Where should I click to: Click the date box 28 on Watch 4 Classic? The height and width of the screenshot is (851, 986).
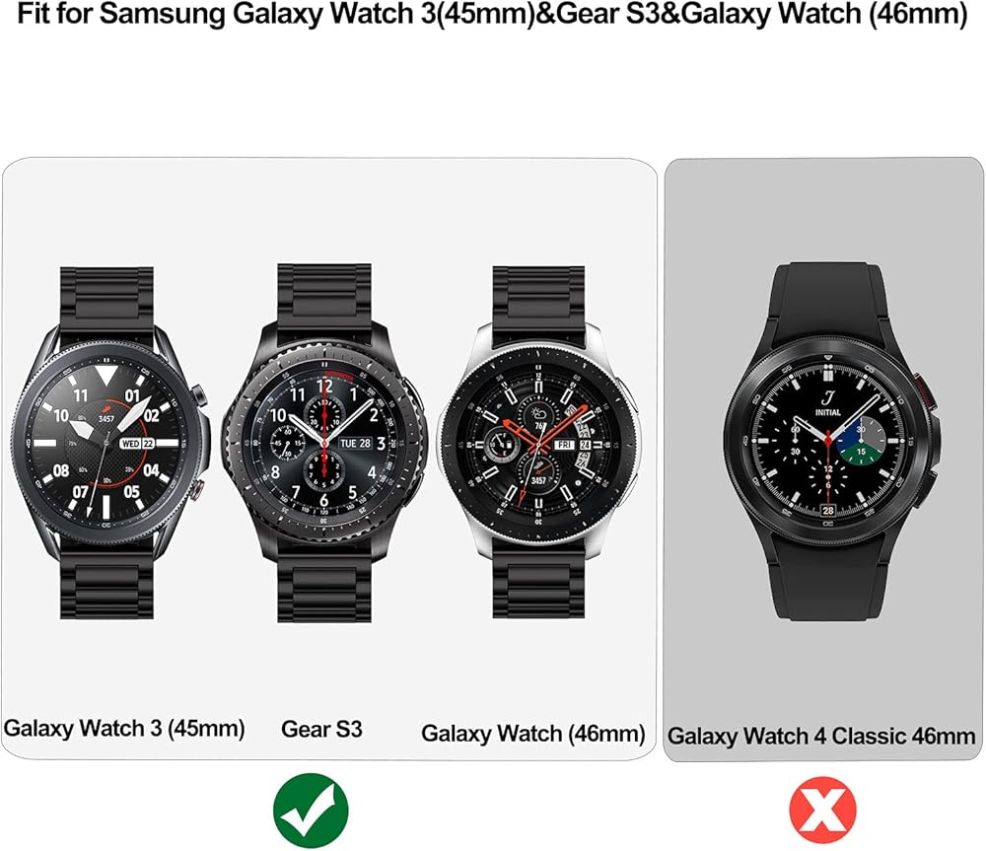tap(828, 510)
